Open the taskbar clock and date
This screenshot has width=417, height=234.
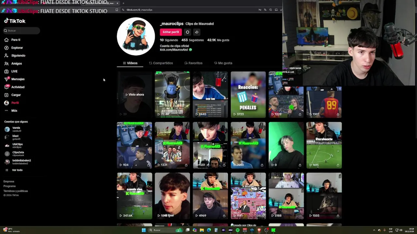point(410,230)
